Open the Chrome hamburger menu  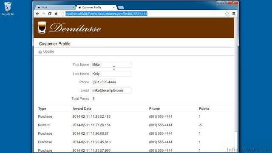click(234, 14)
